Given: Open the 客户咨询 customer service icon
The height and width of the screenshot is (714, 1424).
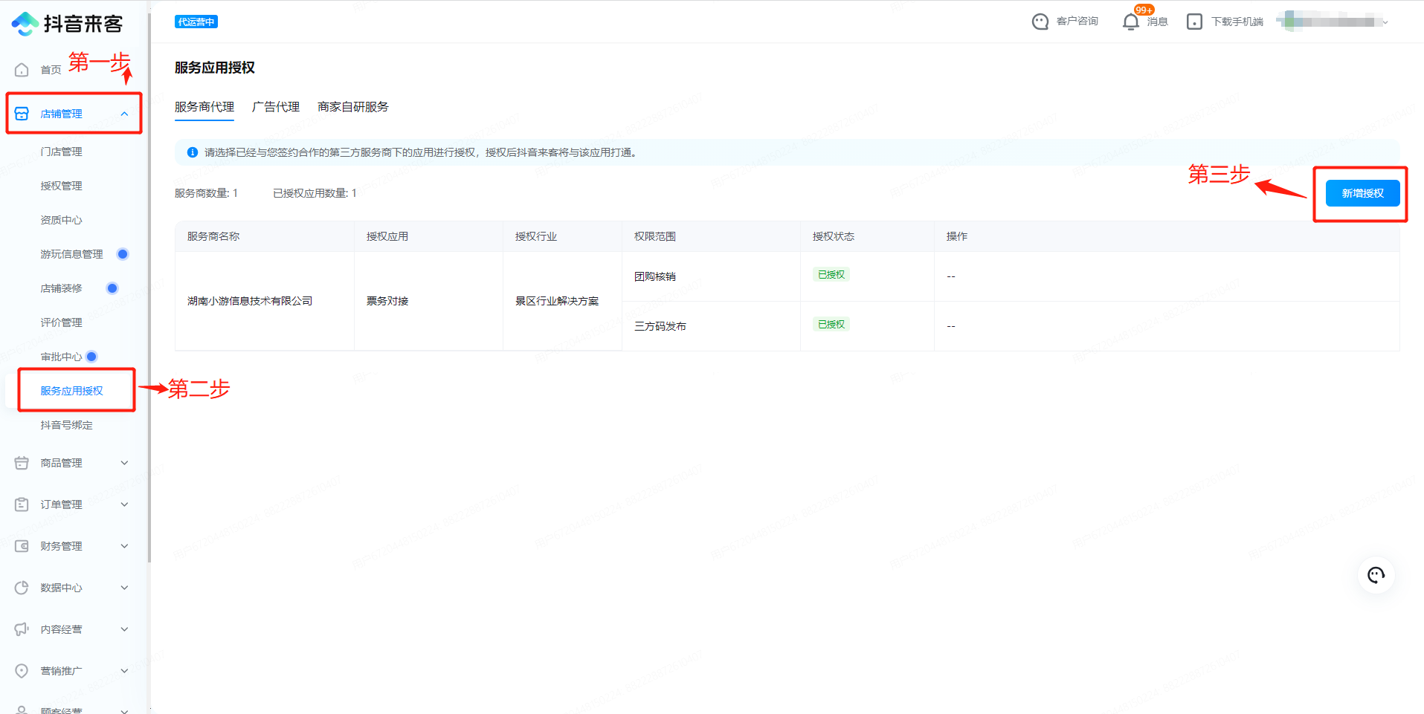Looking at the screenshot, I should point(1040,22).
